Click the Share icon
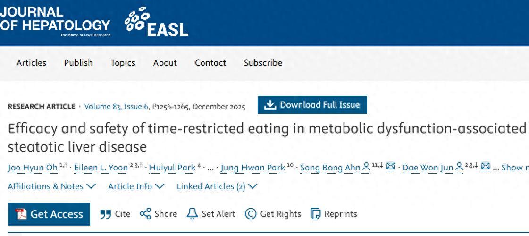This screenshot has width=529, height=236. click(145, 214)
